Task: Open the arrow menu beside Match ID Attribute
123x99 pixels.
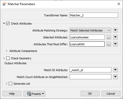Action: pyautogui.click(x=116, y=70)
